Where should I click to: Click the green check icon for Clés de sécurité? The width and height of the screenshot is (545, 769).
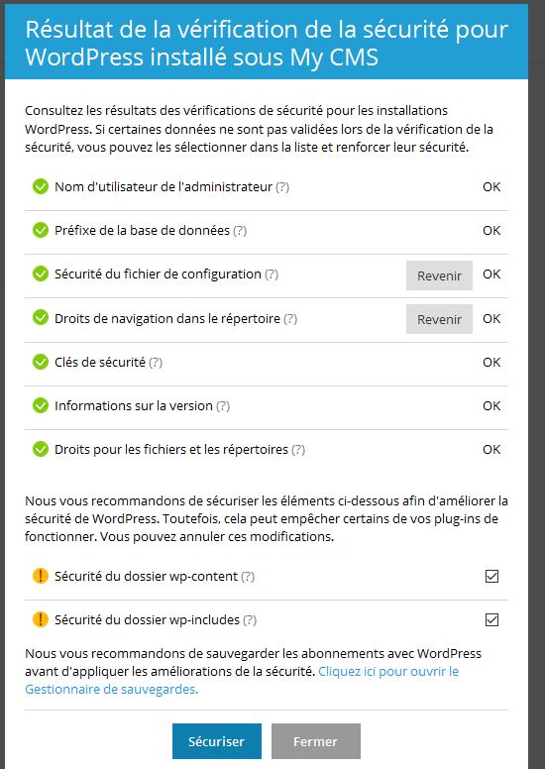(41, 362)
